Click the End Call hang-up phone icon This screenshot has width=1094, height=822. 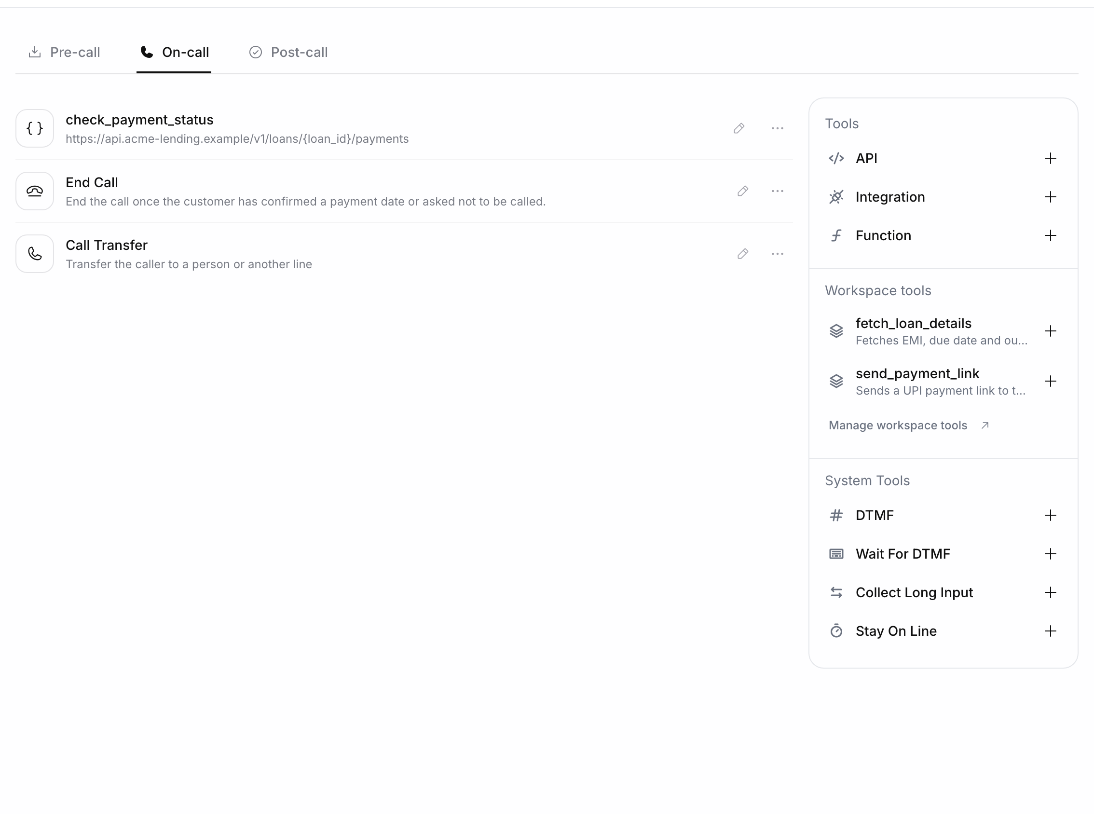35,192
